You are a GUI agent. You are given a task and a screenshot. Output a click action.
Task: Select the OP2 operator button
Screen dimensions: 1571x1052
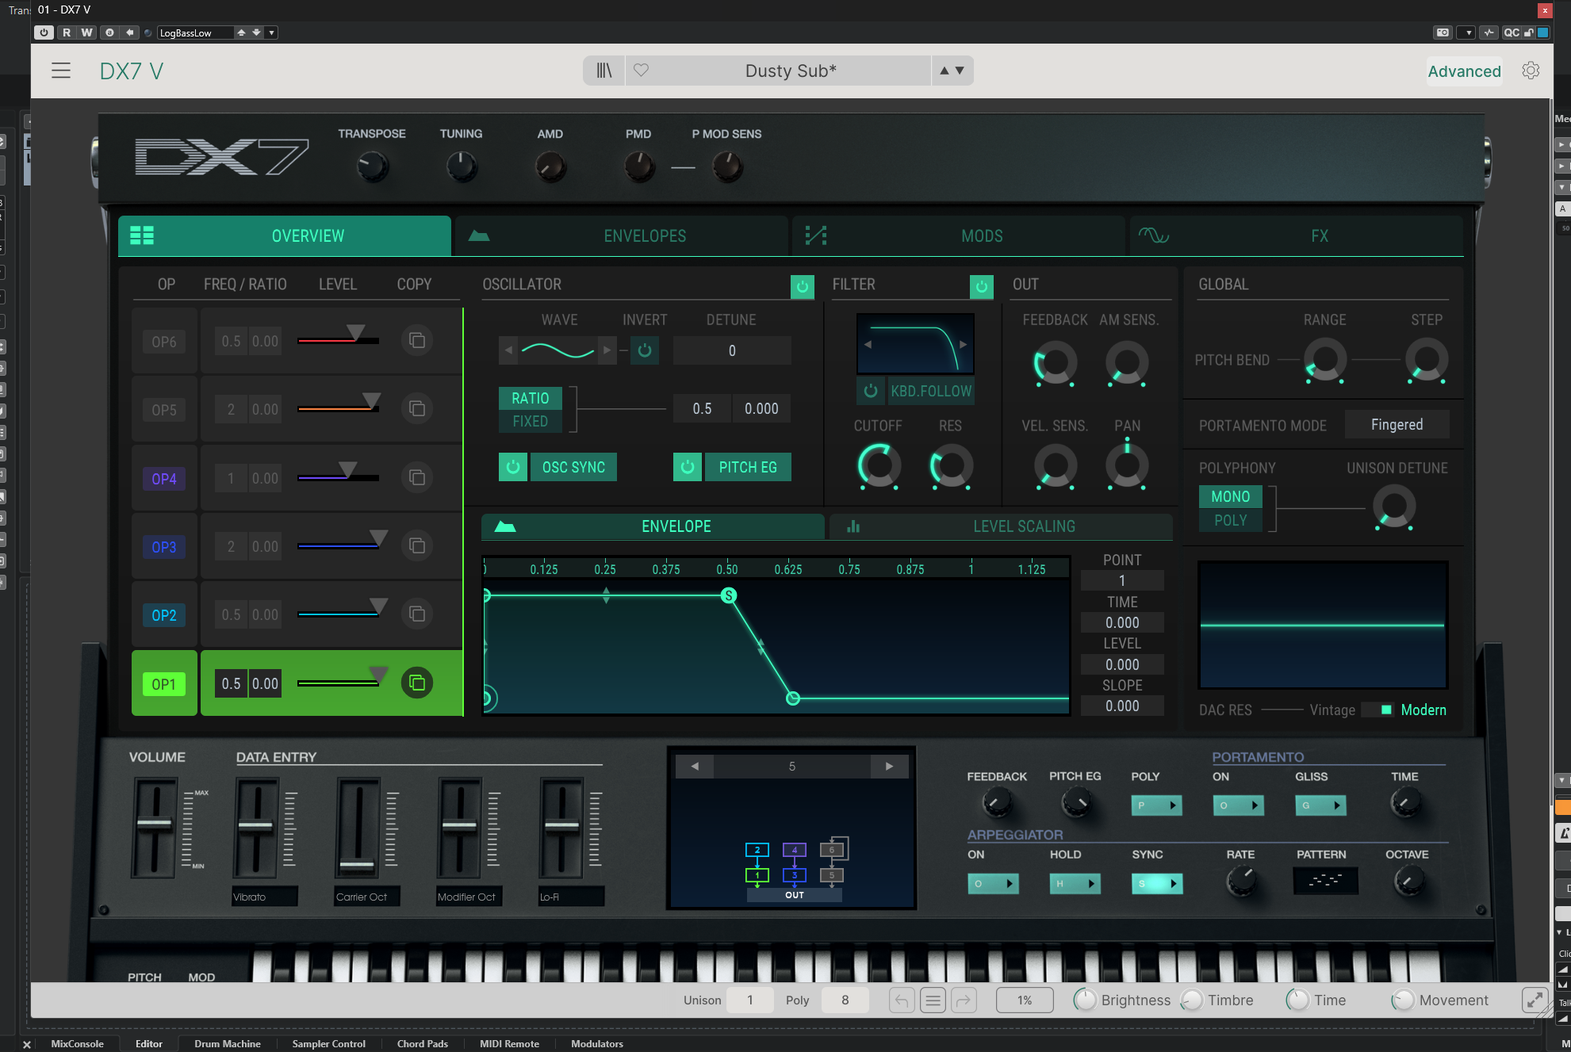[x=164, y=615]
